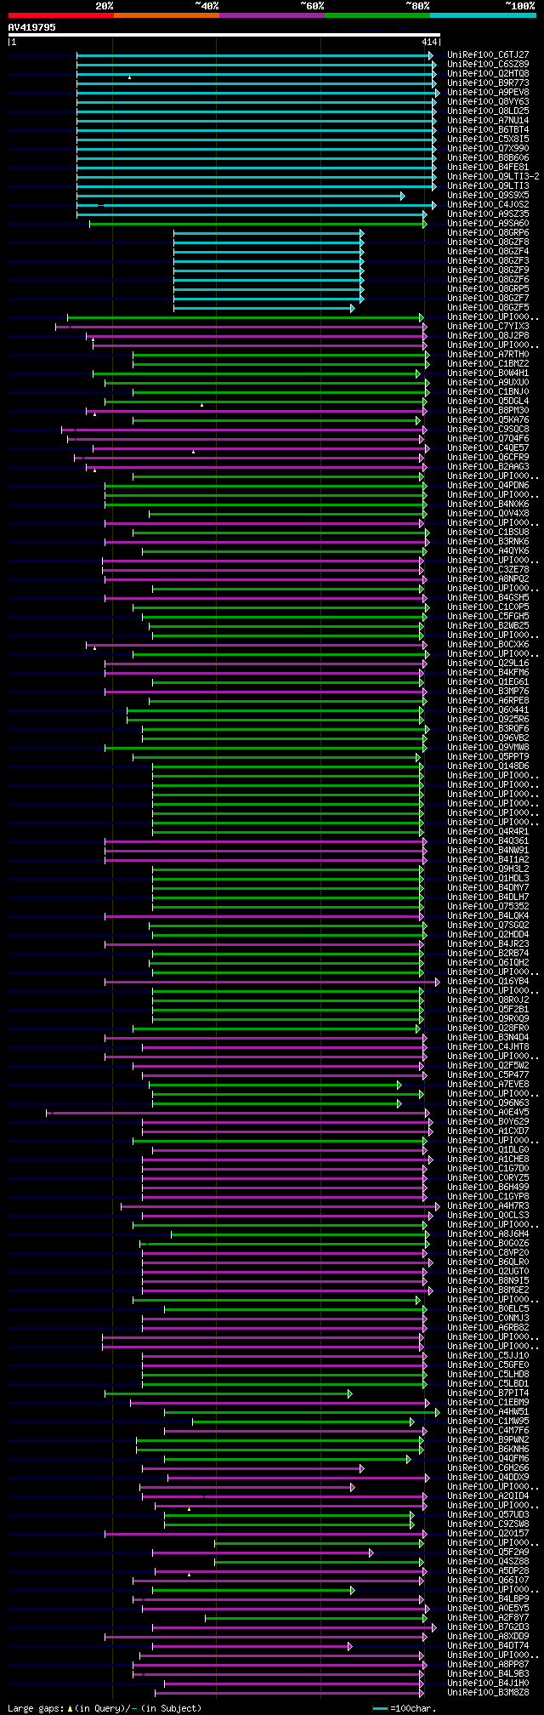The width and height of the screenshot is (544, 1715).
Task: Select the UniRef100_A7RTH0 label
Action: (488, 355)
